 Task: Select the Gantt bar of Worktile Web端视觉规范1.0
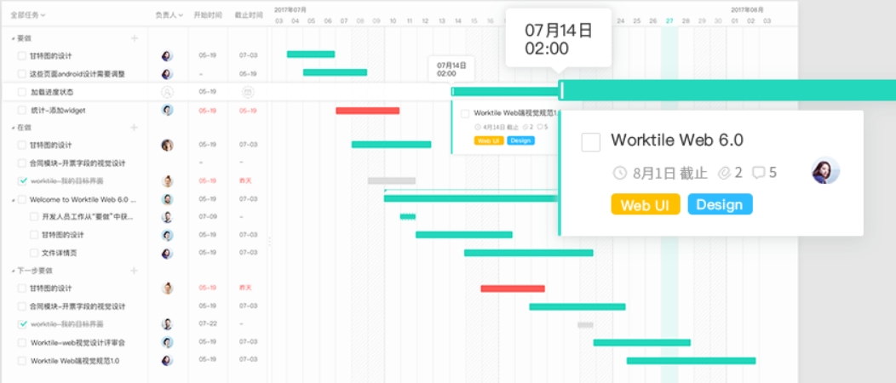[691, 361]
